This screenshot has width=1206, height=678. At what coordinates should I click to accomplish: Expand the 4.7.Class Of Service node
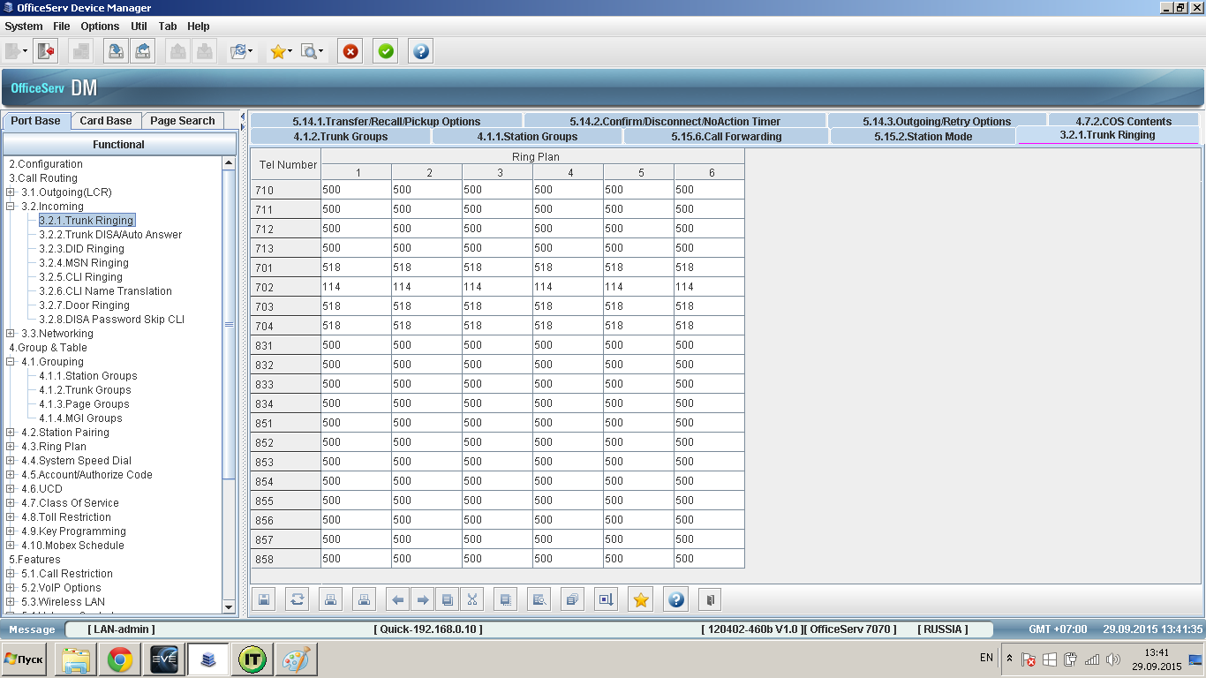coord(11,503)
